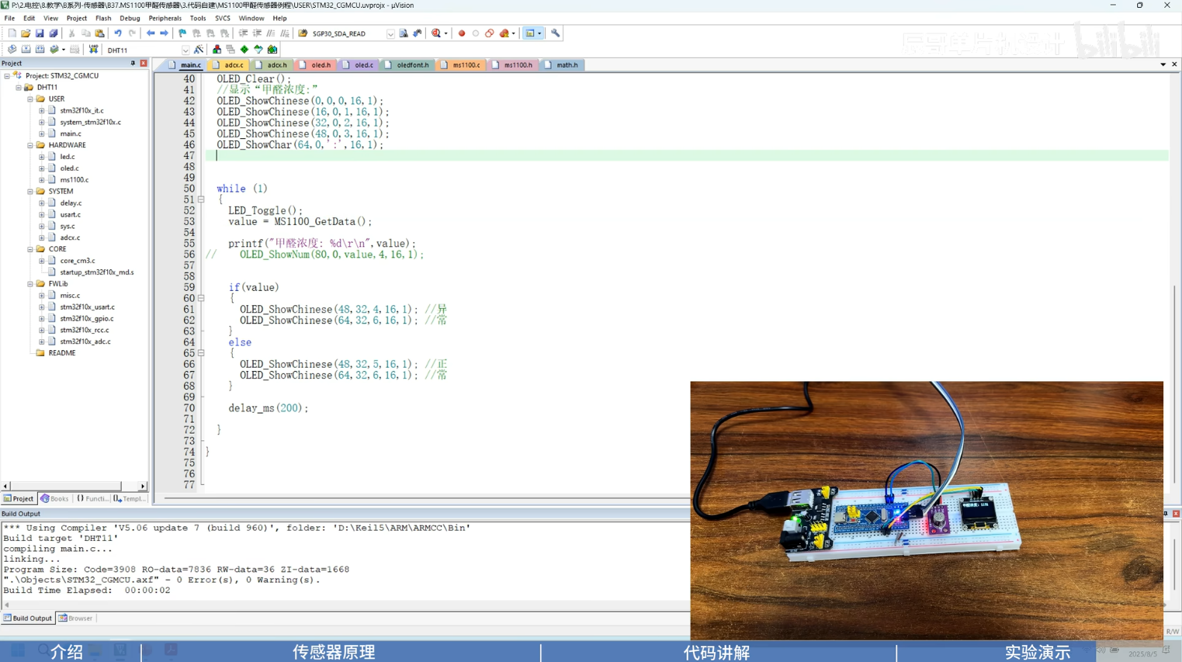Image resolution: width=1182 pixels, height=662 pixels.
Task: Collapse the HARDWARE group in the project tree
Action: (x=30, y=145)
